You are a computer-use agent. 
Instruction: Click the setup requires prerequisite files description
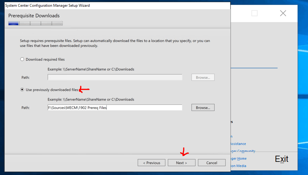click(115, 43)
